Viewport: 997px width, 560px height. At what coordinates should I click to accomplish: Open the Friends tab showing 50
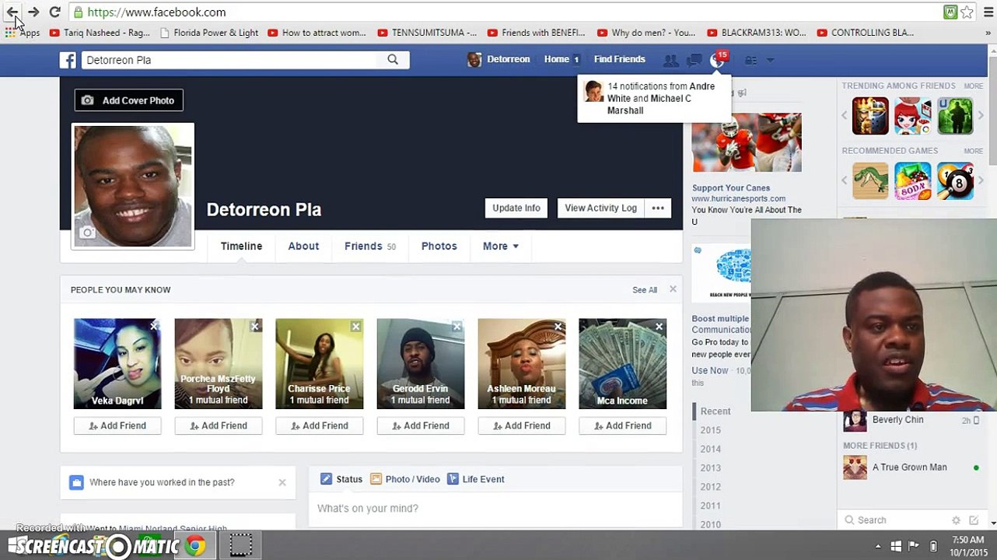[370, 246]
